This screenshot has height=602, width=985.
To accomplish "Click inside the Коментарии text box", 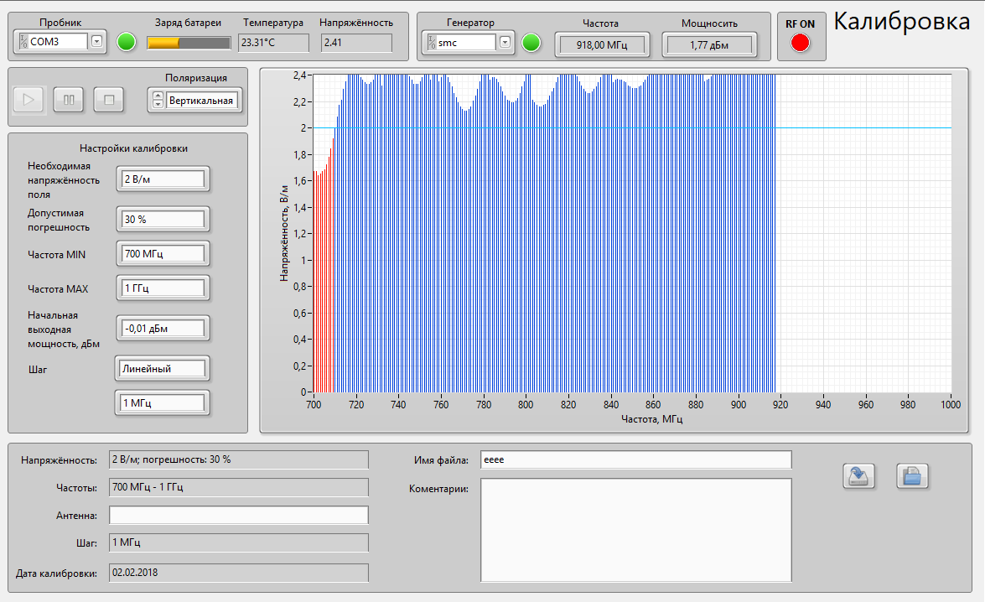I will coord(635,529).
